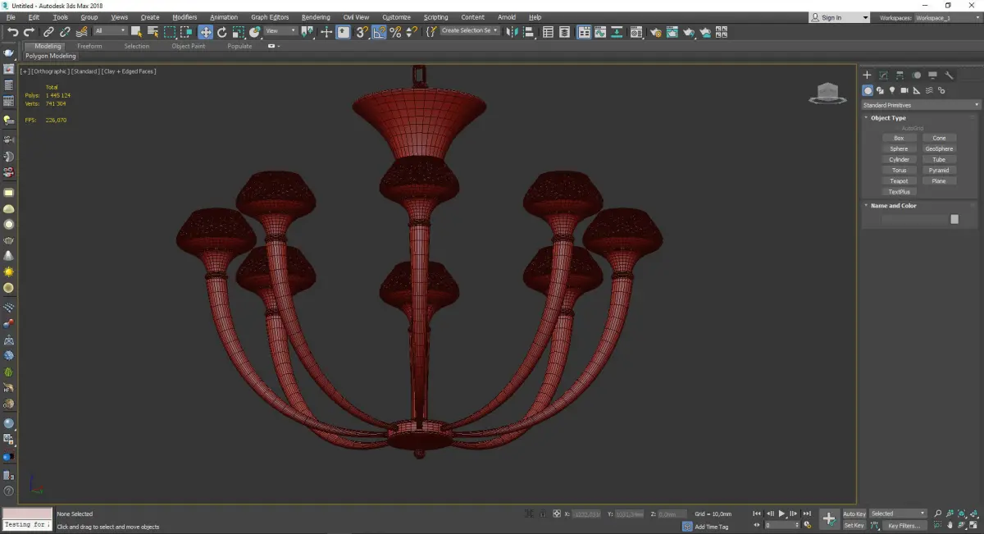The height and width of the screenshot is (534, 984).
Task: Open the Curve Editor icon
Action: [x=600, y=32]
